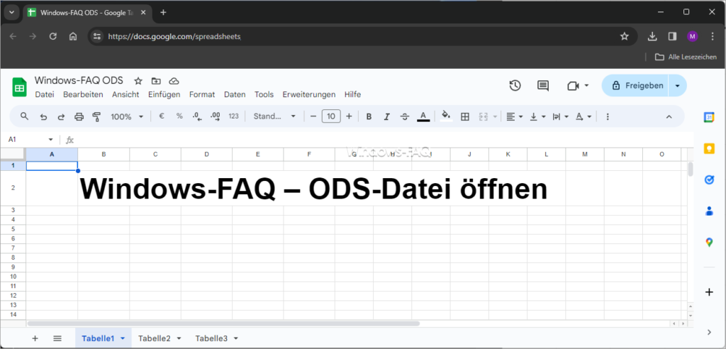Image resolution: width=726 pixels, height=349 pixels.
Task: Select column D header
Action: (206, 155)
